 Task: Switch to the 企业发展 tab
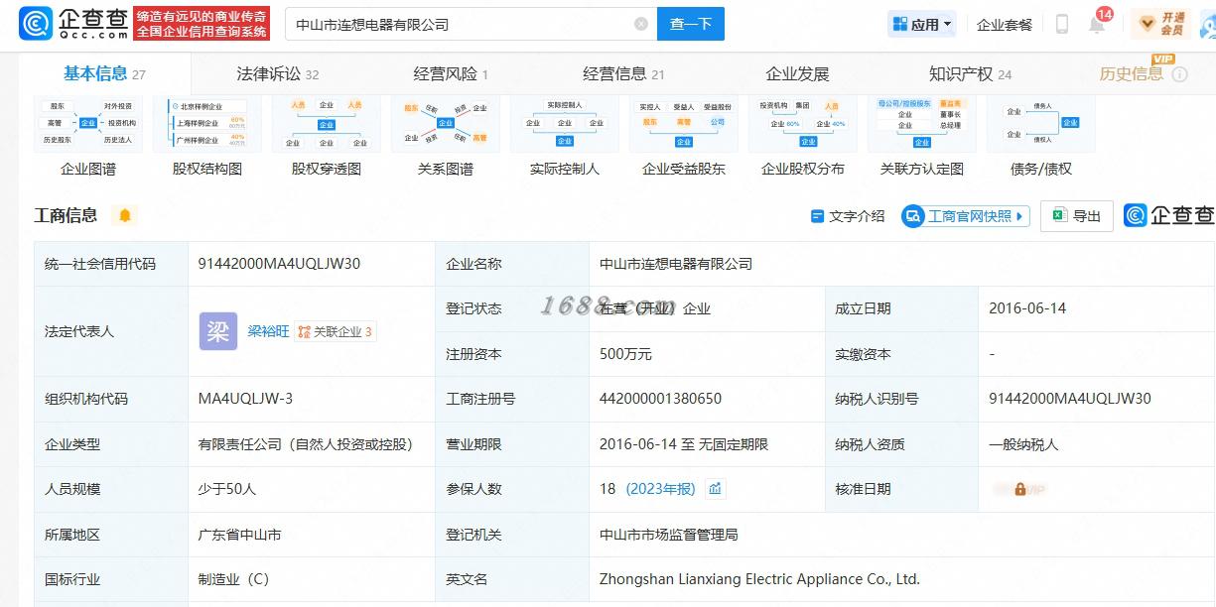[x=797, y=73]
